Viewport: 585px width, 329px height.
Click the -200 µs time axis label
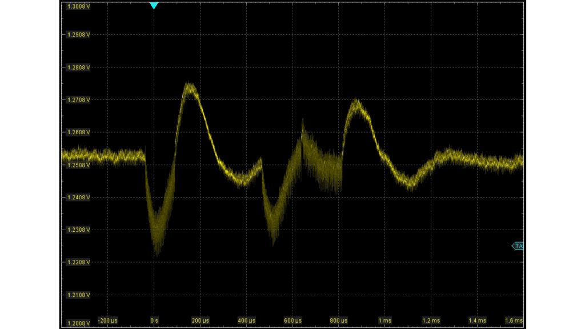coord(108,320)
